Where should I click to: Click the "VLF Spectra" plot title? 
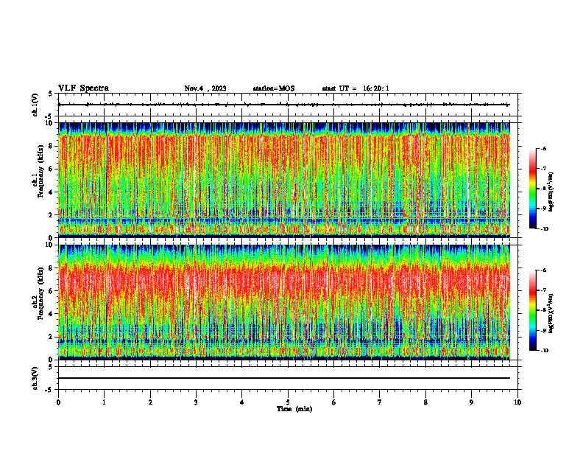tap(83, 88)
